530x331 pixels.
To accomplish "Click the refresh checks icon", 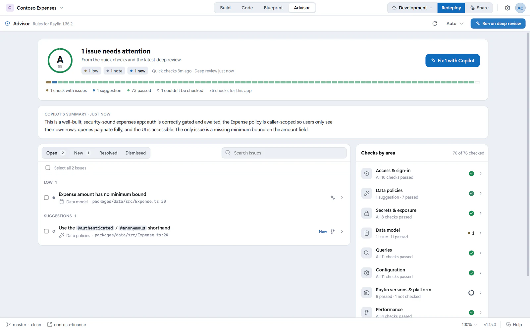I will [x=435, y=24].
